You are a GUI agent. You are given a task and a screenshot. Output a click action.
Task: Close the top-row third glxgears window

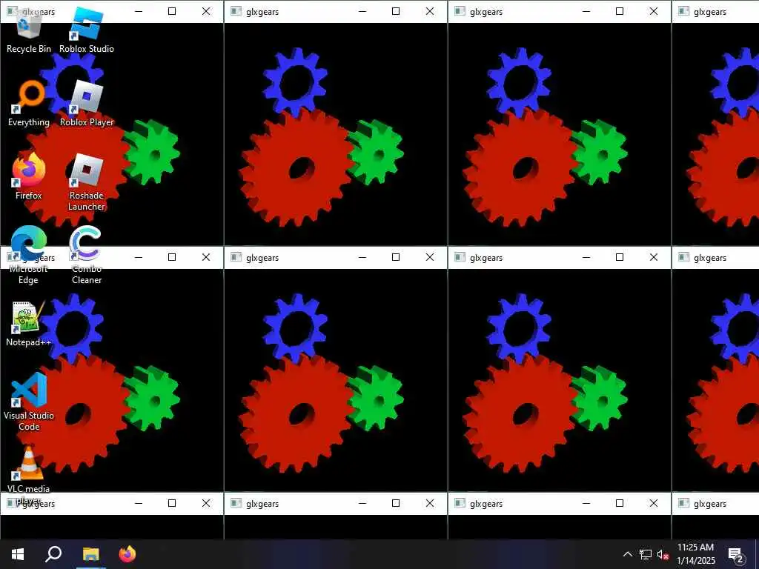(654, 12)
